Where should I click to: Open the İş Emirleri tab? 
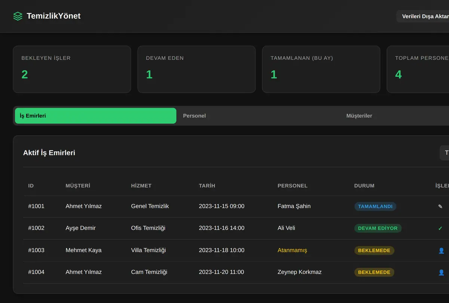[95, 116]
